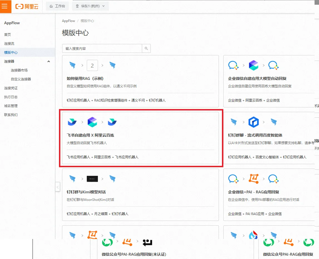Open the 如何使用RAG（示例）template title
The height and width of the screenshot is (259, 319).
coord(85,78)
